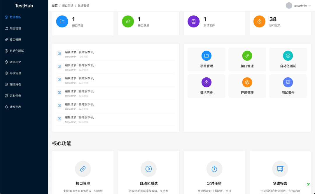Click the orange 环境管理 gear icon
Image resolution: width=315 pixels, height=194 pixels.
point(247,82)
